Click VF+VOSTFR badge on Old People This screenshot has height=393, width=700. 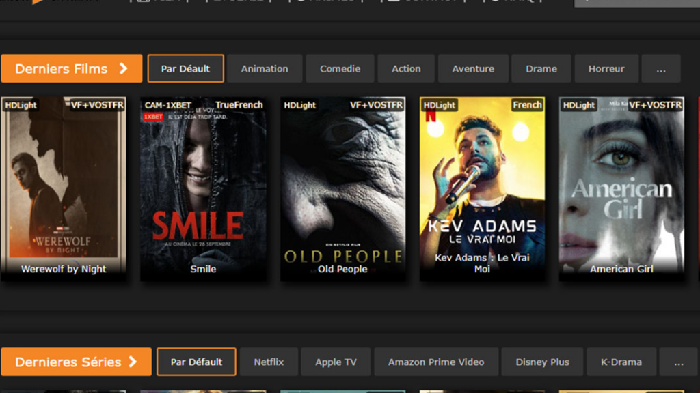point(377,105)
